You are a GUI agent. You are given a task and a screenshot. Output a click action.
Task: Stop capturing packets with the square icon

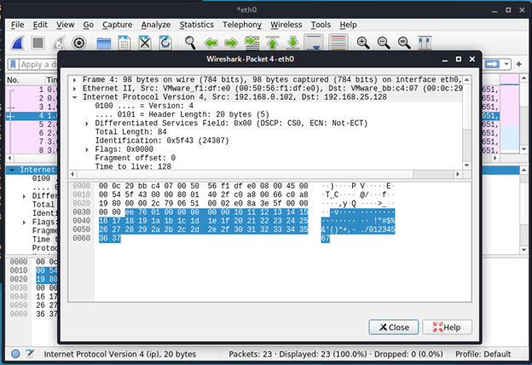(38, 43)
